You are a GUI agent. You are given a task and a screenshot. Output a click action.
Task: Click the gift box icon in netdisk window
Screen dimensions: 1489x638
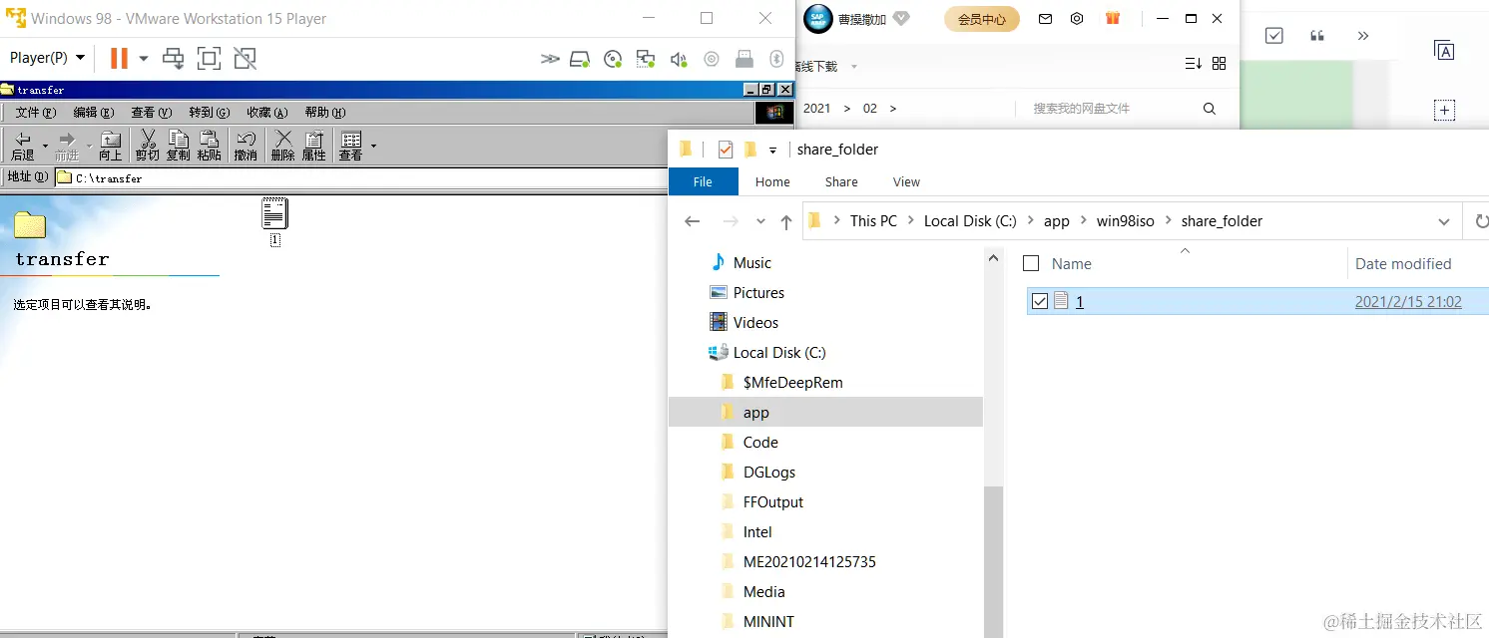pyautogui.click(x=1113, y=18)
